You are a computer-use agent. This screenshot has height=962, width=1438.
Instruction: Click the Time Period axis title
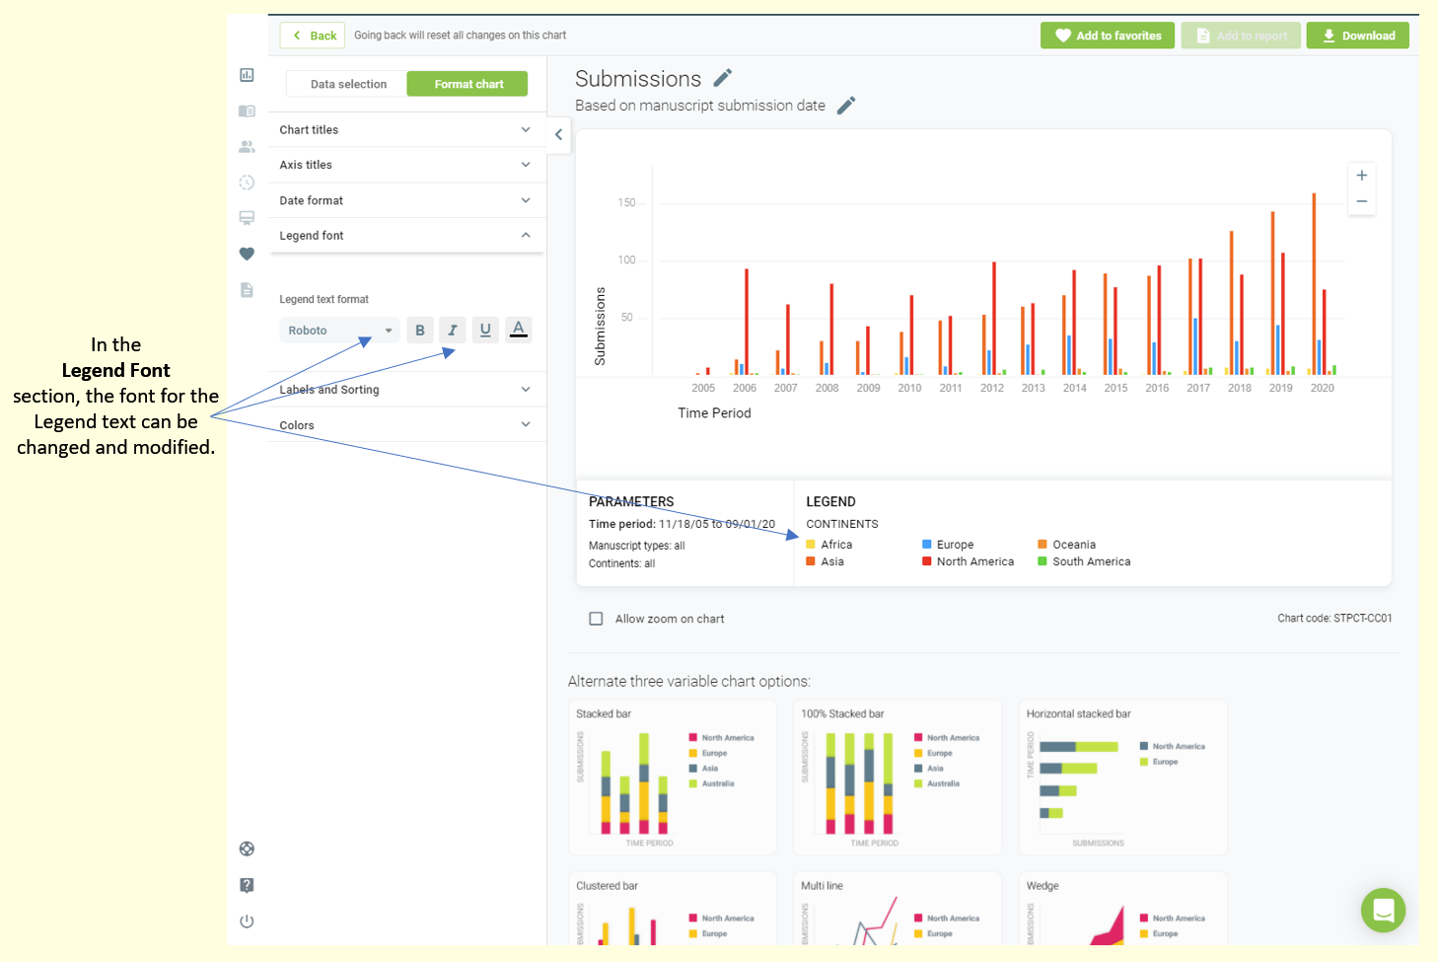pos(714,413)
